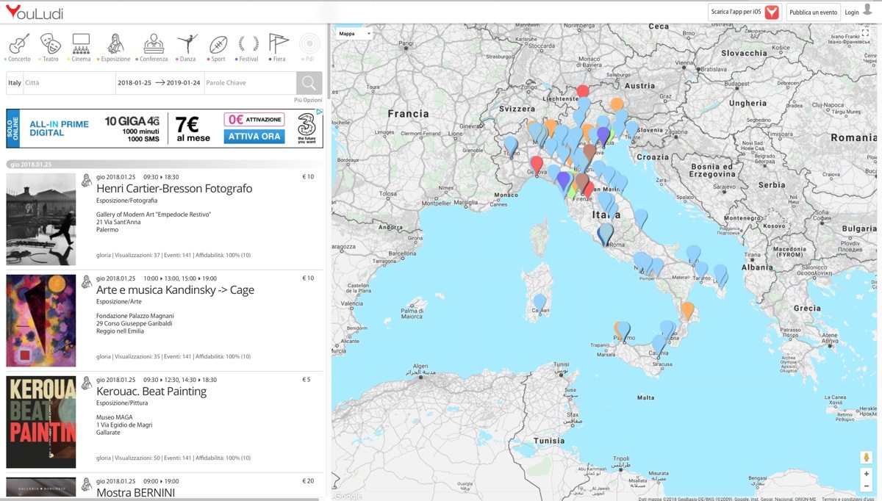Click the Palermo city text in the first event
882x501 pixels.
(108, 229)
